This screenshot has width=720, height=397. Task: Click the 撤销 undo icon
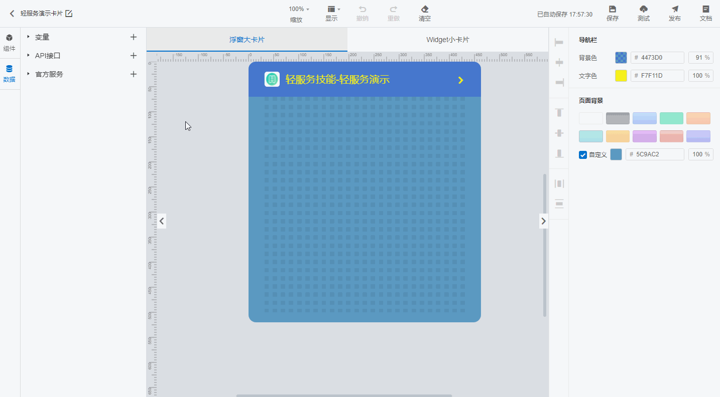pyautogui.click(x=363, y=9)
